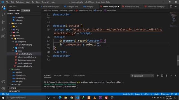Split the terminal panel
179x100 pixels.
click(162, 76)
